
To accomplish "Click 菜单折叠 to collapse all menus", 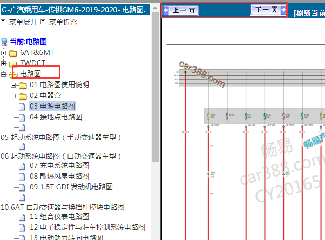I will pos(63,22).
